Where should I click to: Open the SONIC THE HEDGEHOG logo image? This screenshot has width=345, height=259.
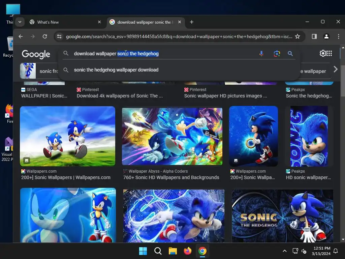[x=283, y=216]
